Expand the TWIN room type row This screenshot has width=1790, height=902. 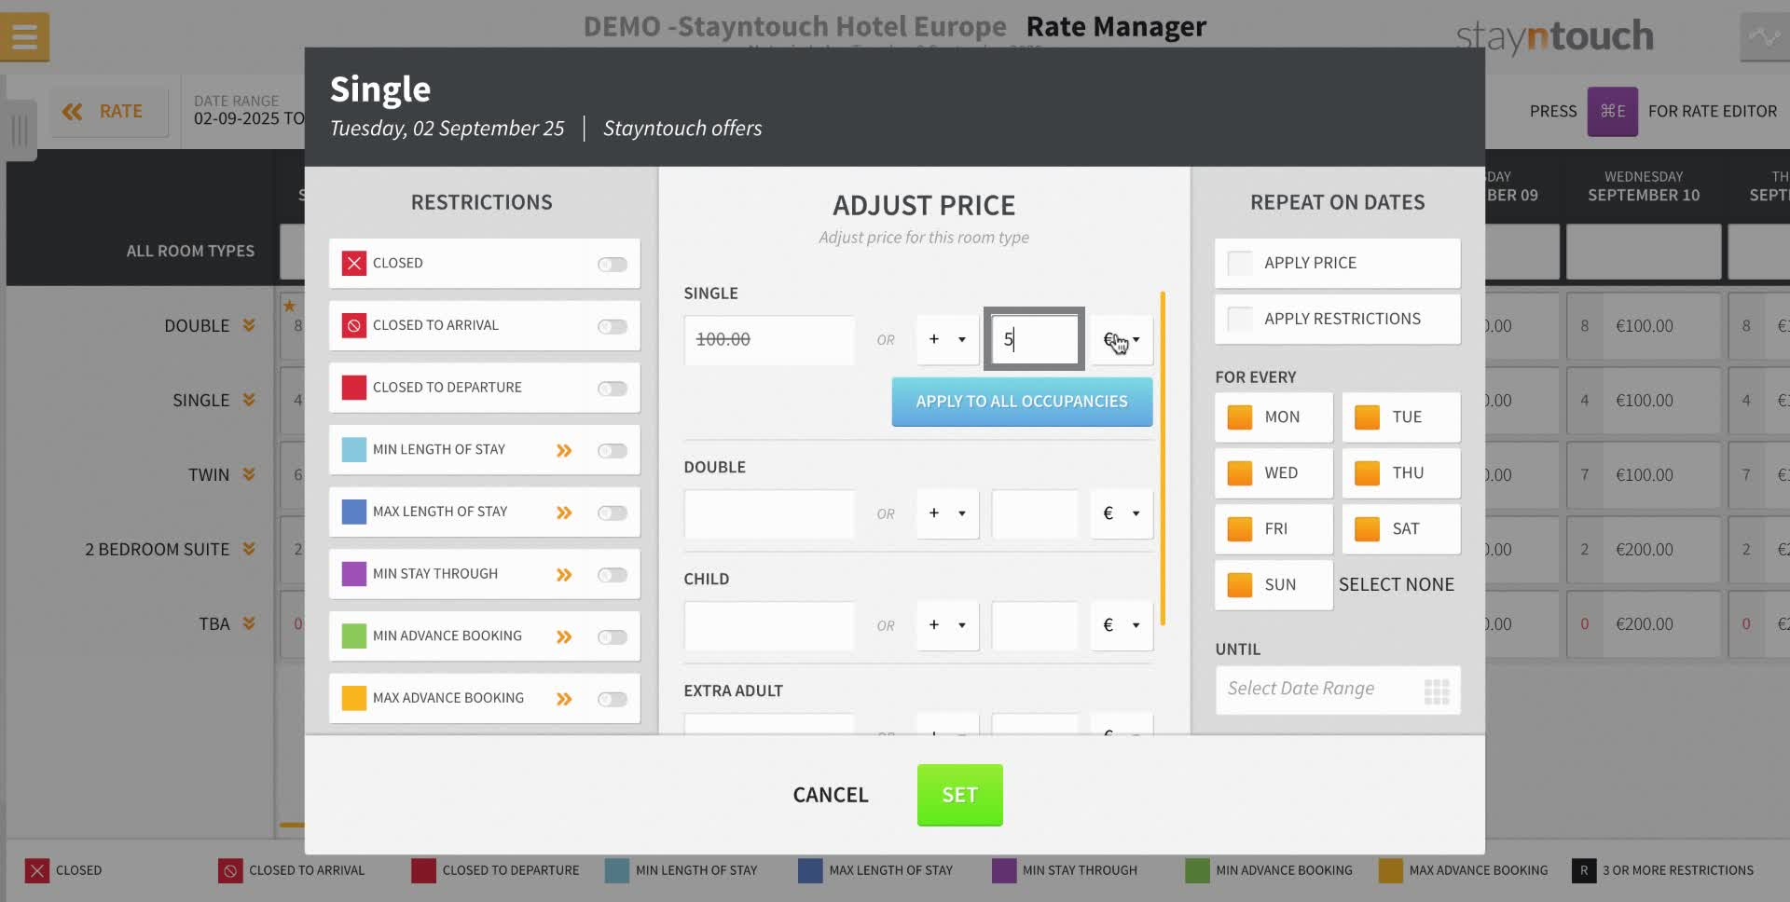[249, 474]
